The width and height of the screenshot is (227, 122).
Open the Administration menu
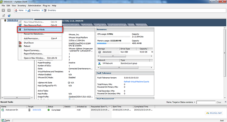pos(34,6)
